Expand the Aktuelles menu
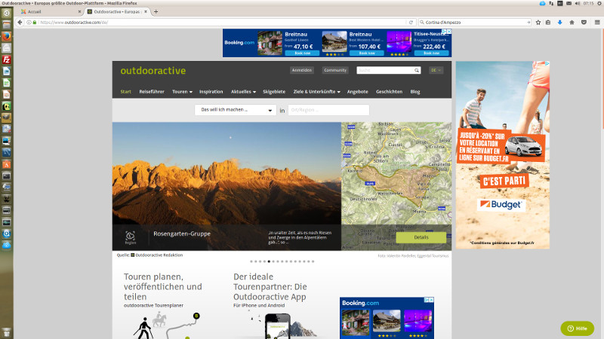The image size is (604, 339). click(243, 92)
